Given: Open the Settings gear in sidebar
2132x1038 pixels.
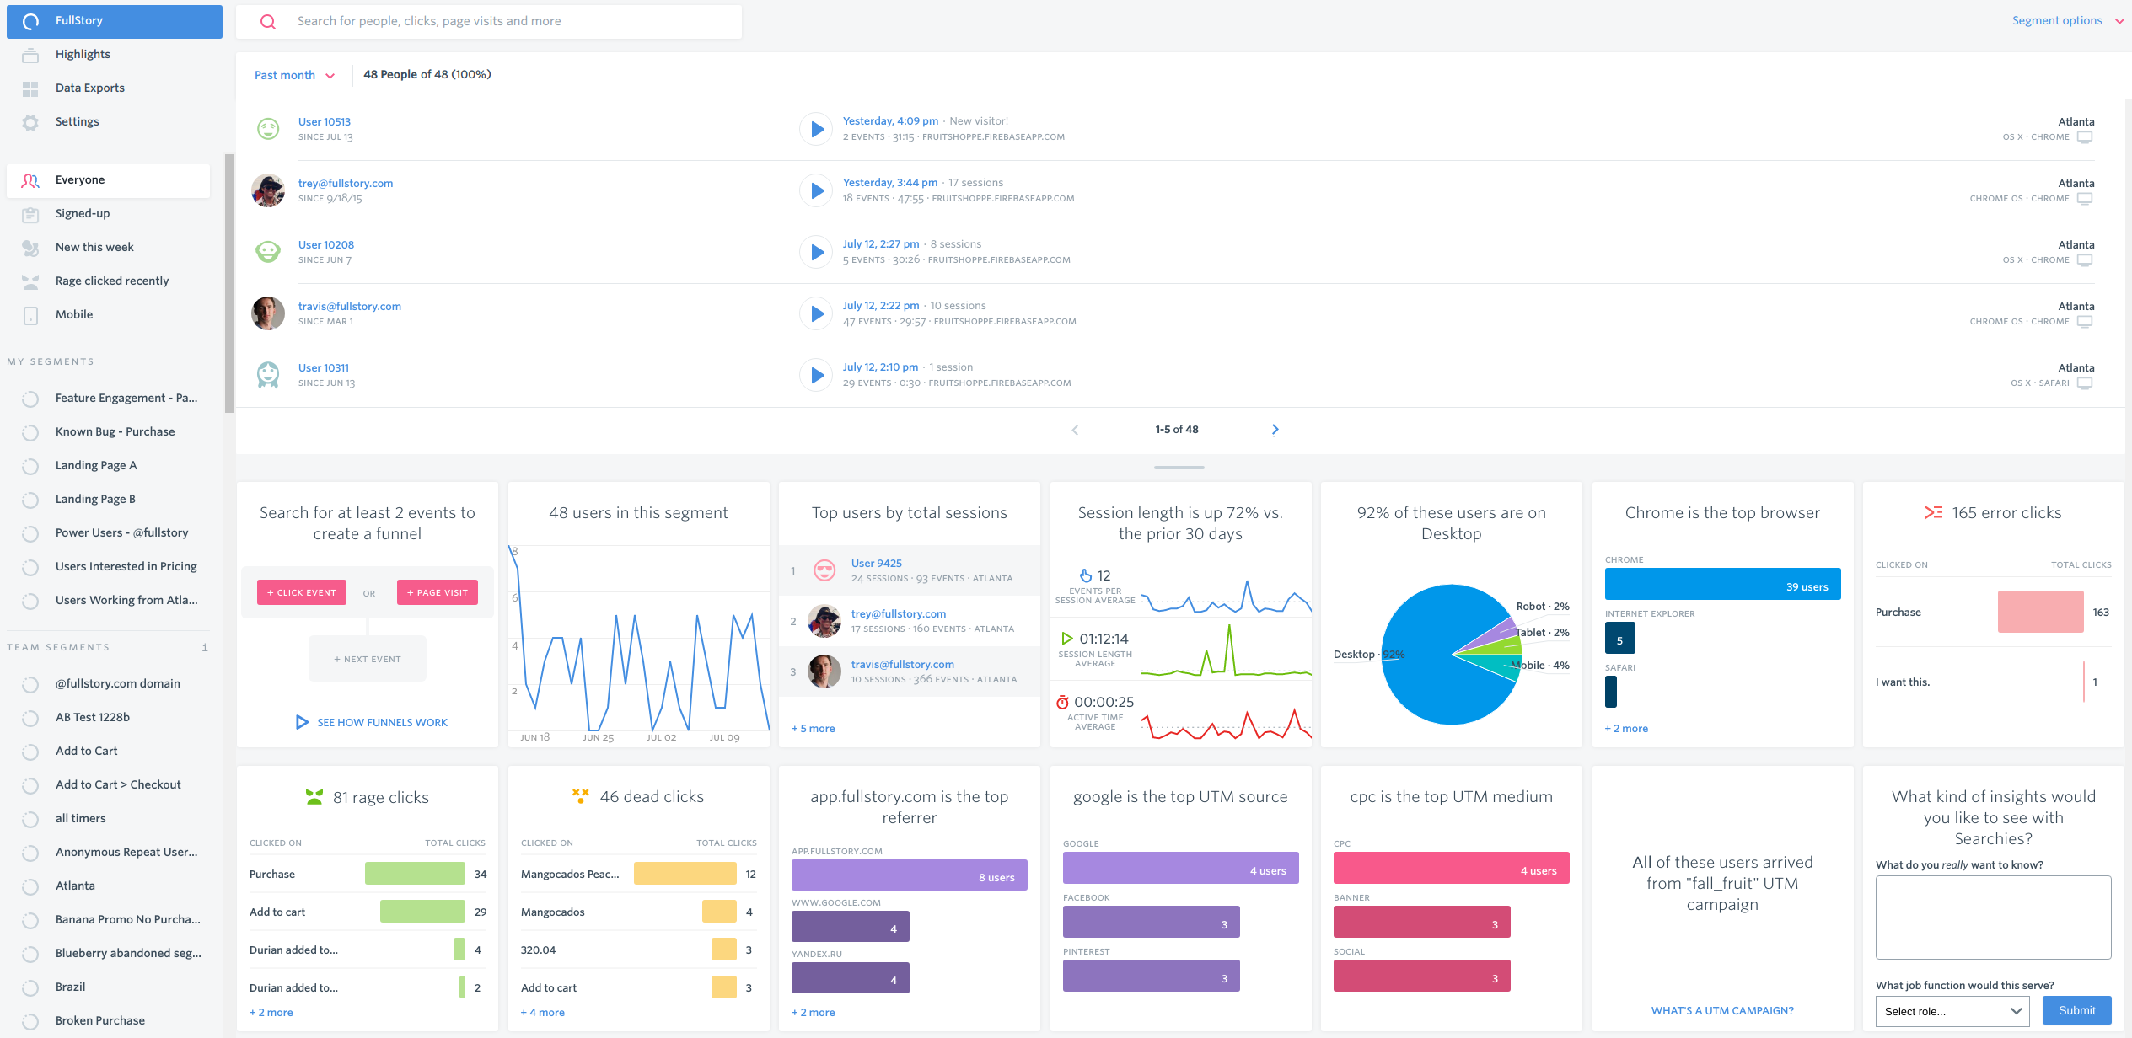Looking at the screenshot, I should click(x=30, y=122).
